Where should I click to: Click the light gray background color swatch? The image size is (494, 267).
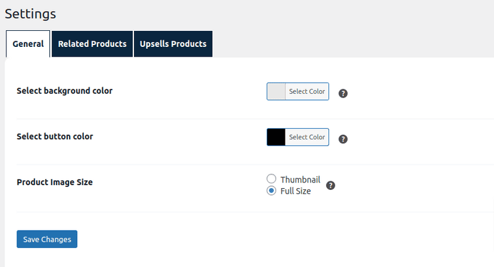(x=276, y=91)
